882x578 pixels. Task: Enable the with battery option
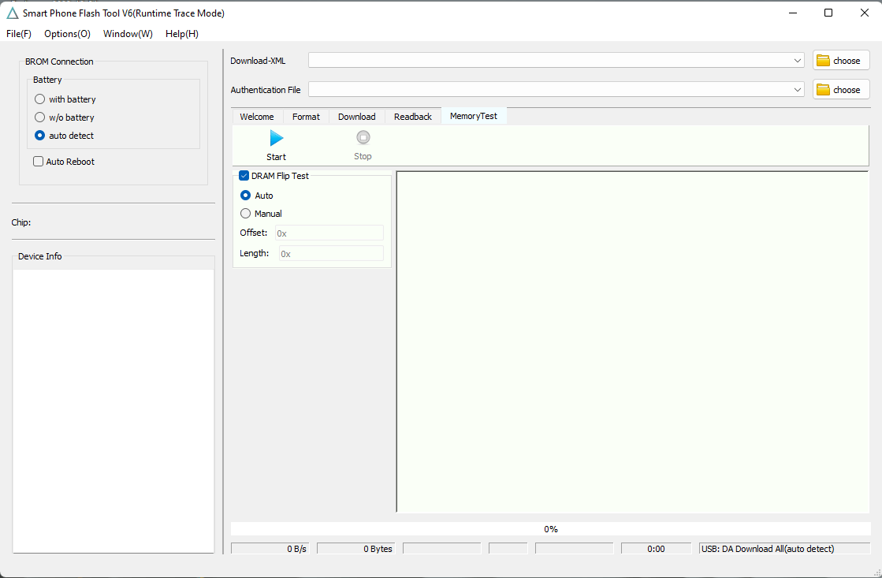(39, 99)
